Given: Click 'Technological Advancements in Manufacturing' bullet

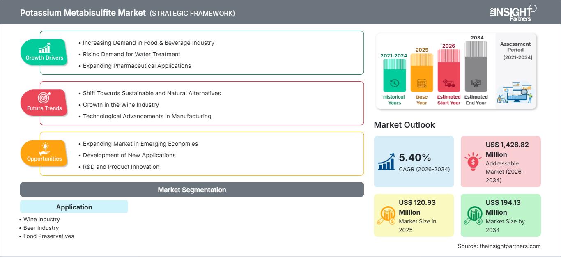Looking at the screenshot, I should [147, 116].
